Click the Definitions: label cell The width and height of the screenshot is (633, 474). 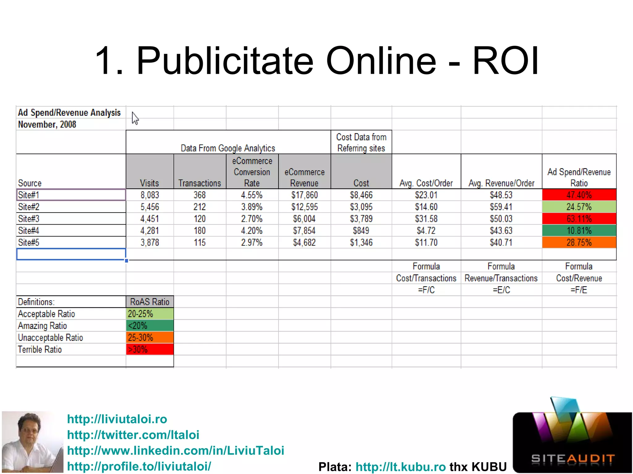point(71,302)
